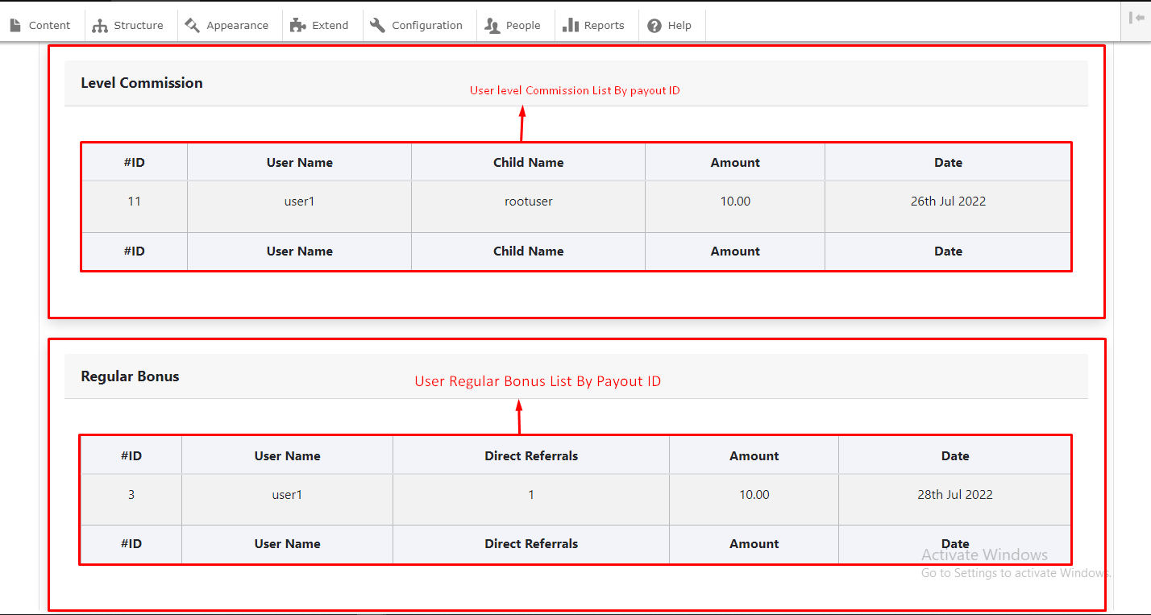
Task: Click the footer Amount header in Regular Bonus table
Action: (x=754, y=544)
